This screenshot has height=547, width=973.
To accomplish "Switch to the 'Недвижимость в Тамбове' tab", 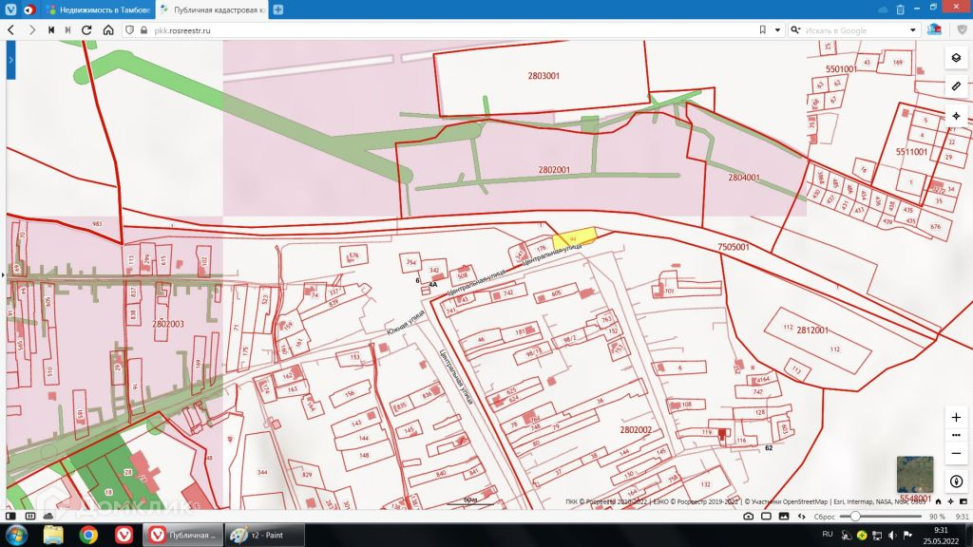I will (x=98, y=9).
